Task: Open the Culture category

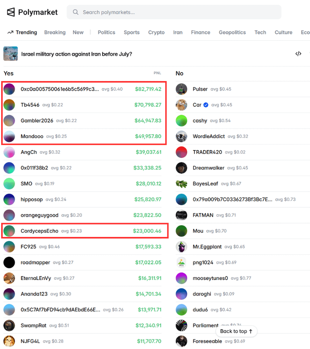Action: [x=284, y=33]
